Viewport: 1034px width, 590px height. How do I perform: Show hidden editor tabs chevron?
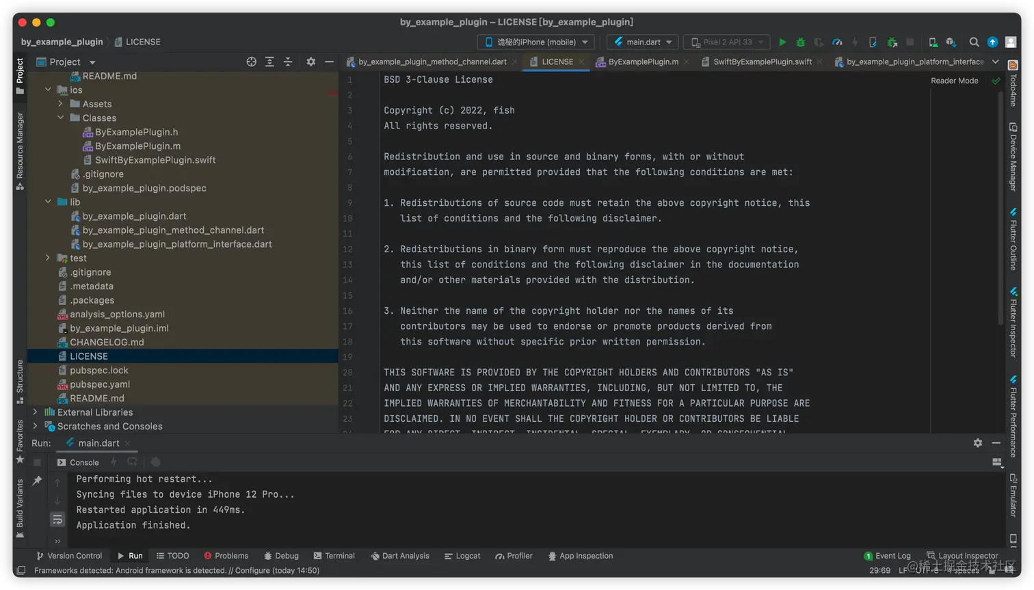(995, 62)
